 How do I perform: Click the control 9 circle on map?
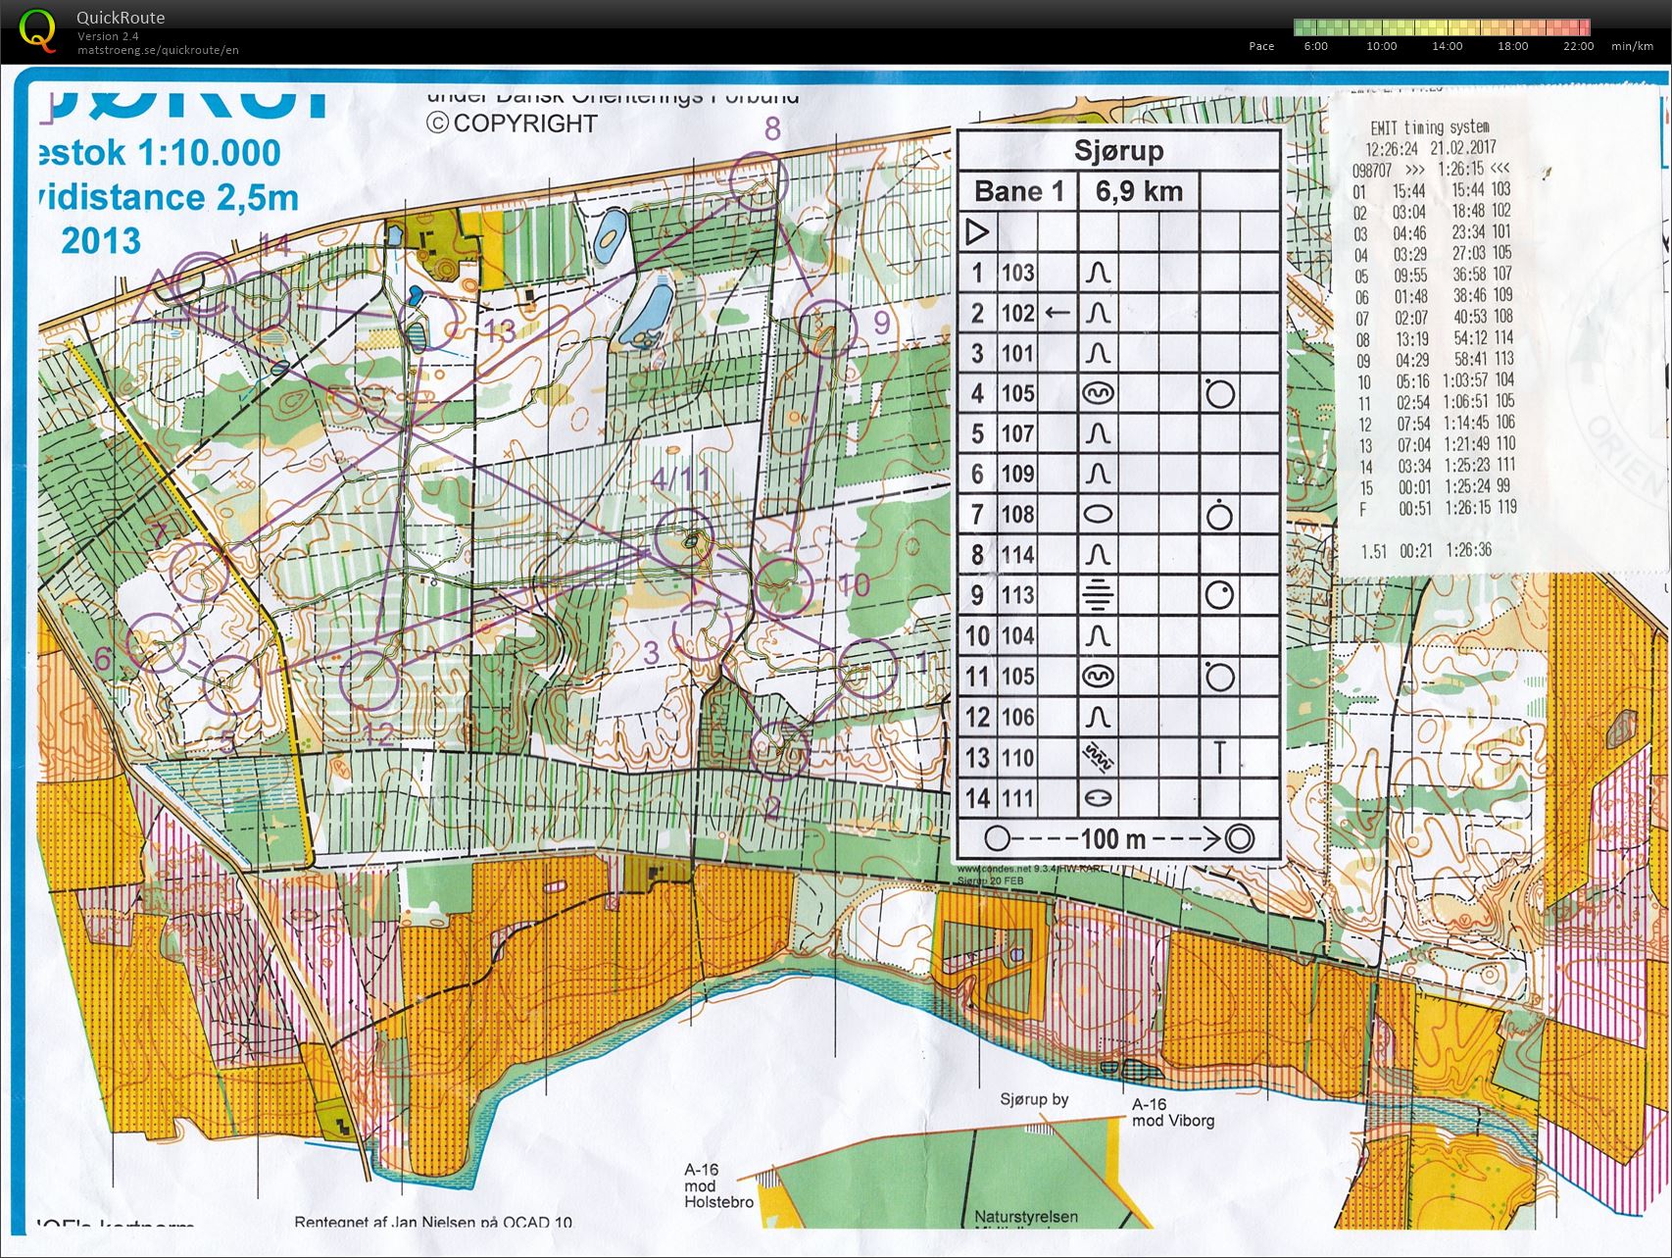click(x=826, y=328)
